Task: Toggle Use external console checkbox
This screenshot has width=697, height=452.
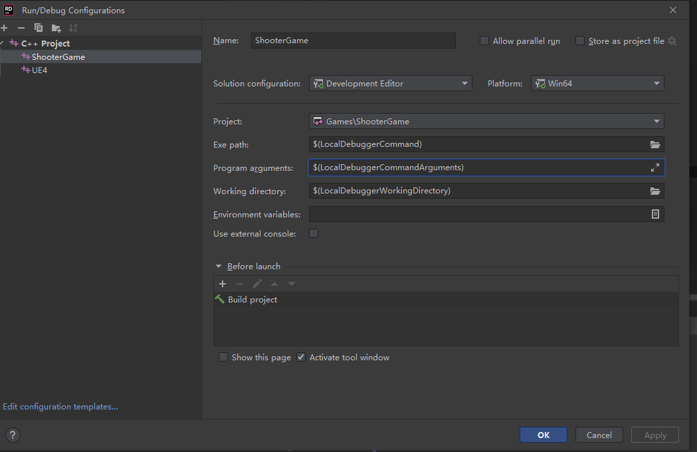Action: point(314,233)
